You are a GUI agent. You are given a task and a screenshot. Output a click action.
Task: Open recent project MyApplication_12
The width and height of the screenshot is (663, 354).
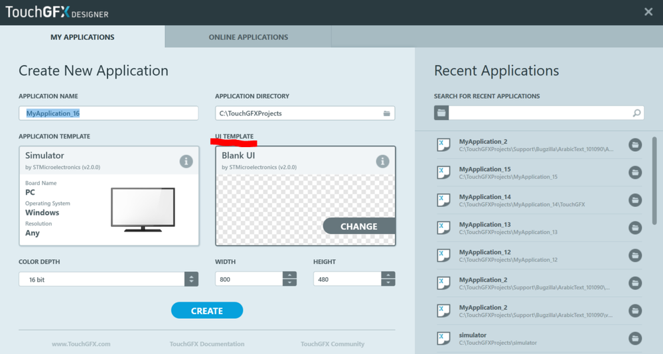point(539,256)
